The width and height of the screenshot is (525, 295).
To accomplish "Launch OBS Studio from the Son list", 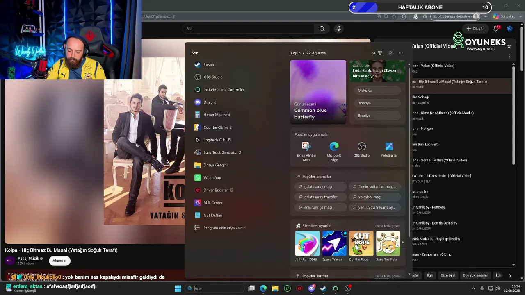I will [x=237, y=77].
